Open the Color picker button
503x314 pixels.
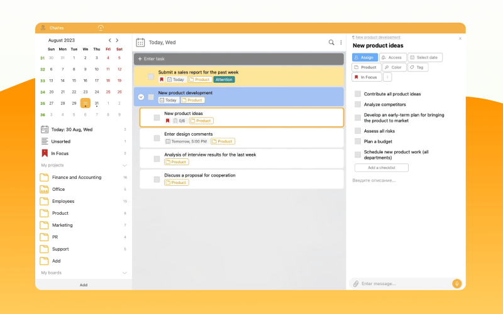(x=394, y=67)
